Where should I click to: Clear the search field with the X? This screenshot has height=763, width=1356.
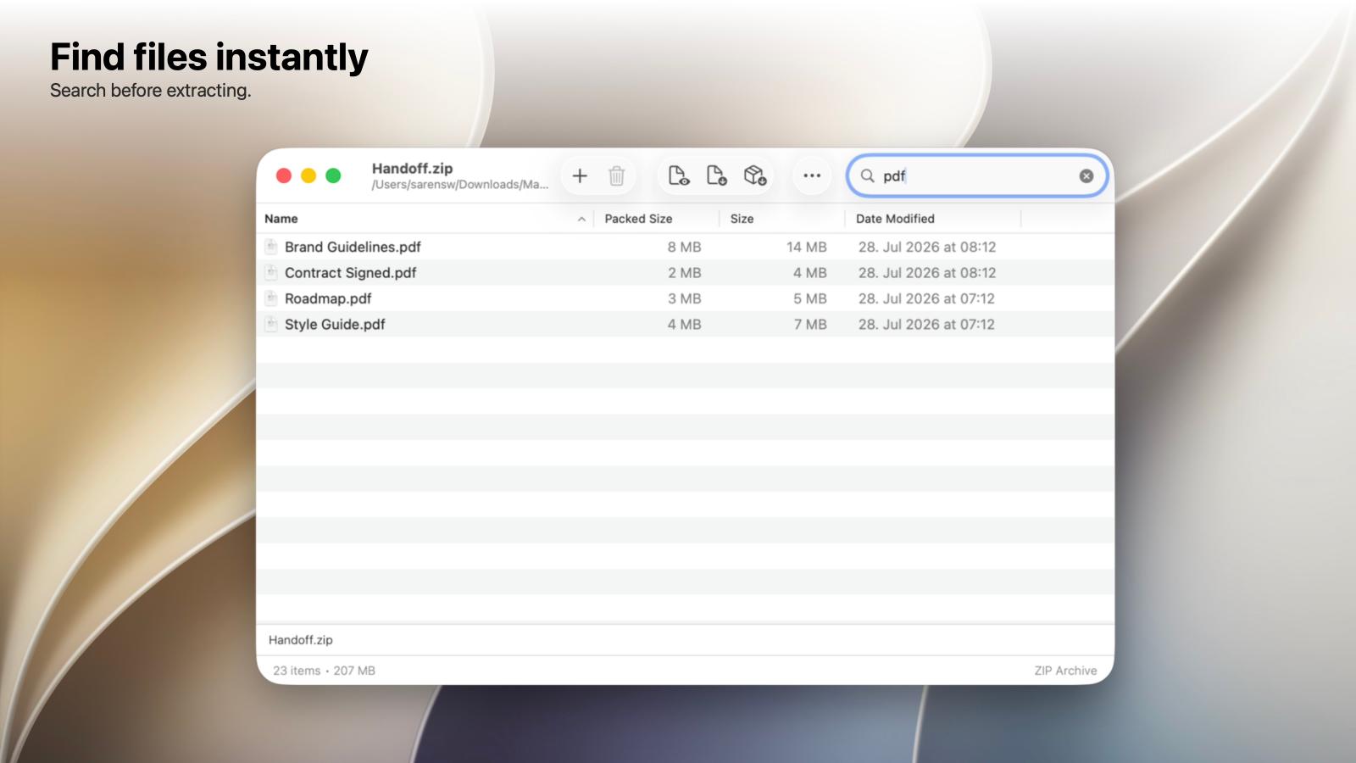click(1086, 175)
